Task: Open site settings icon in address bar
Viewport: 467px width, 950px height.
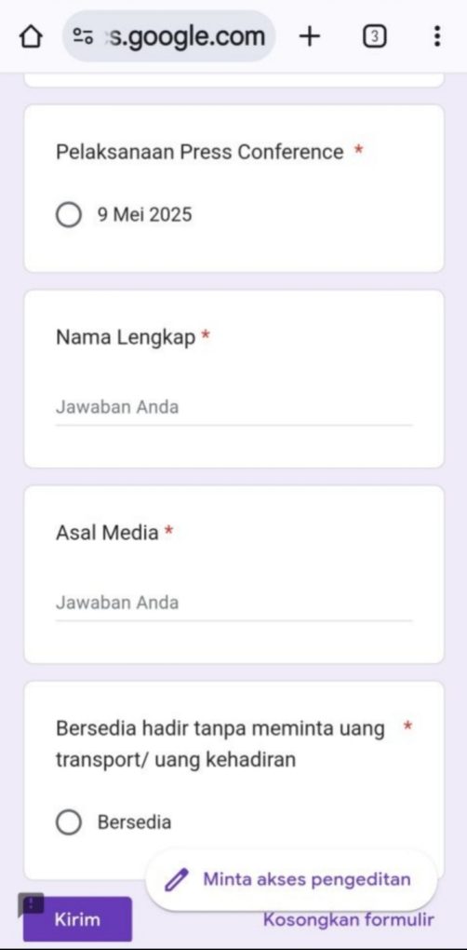Action: point(83,36)
